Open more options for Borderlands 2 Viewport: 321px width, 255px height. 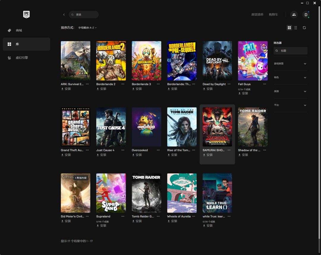(x=123, y=84)
